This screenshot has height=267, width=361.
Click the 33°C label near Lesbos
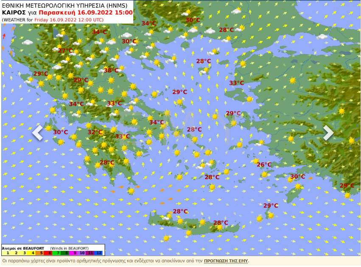[x=236, y=83]
